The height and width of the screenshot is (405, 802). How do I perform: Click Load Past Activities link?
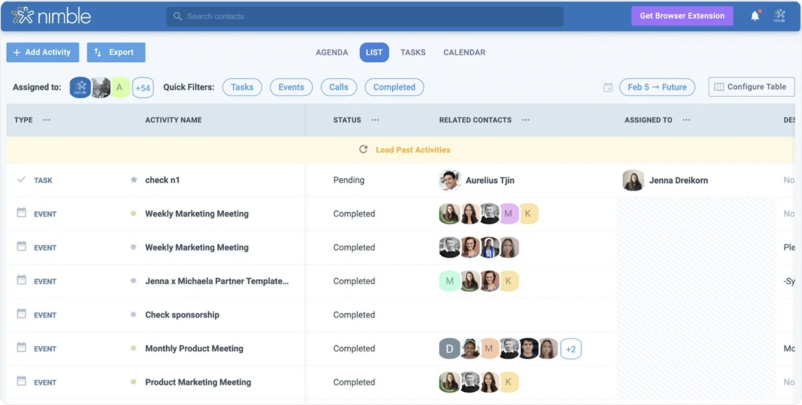tap(413, 150)
